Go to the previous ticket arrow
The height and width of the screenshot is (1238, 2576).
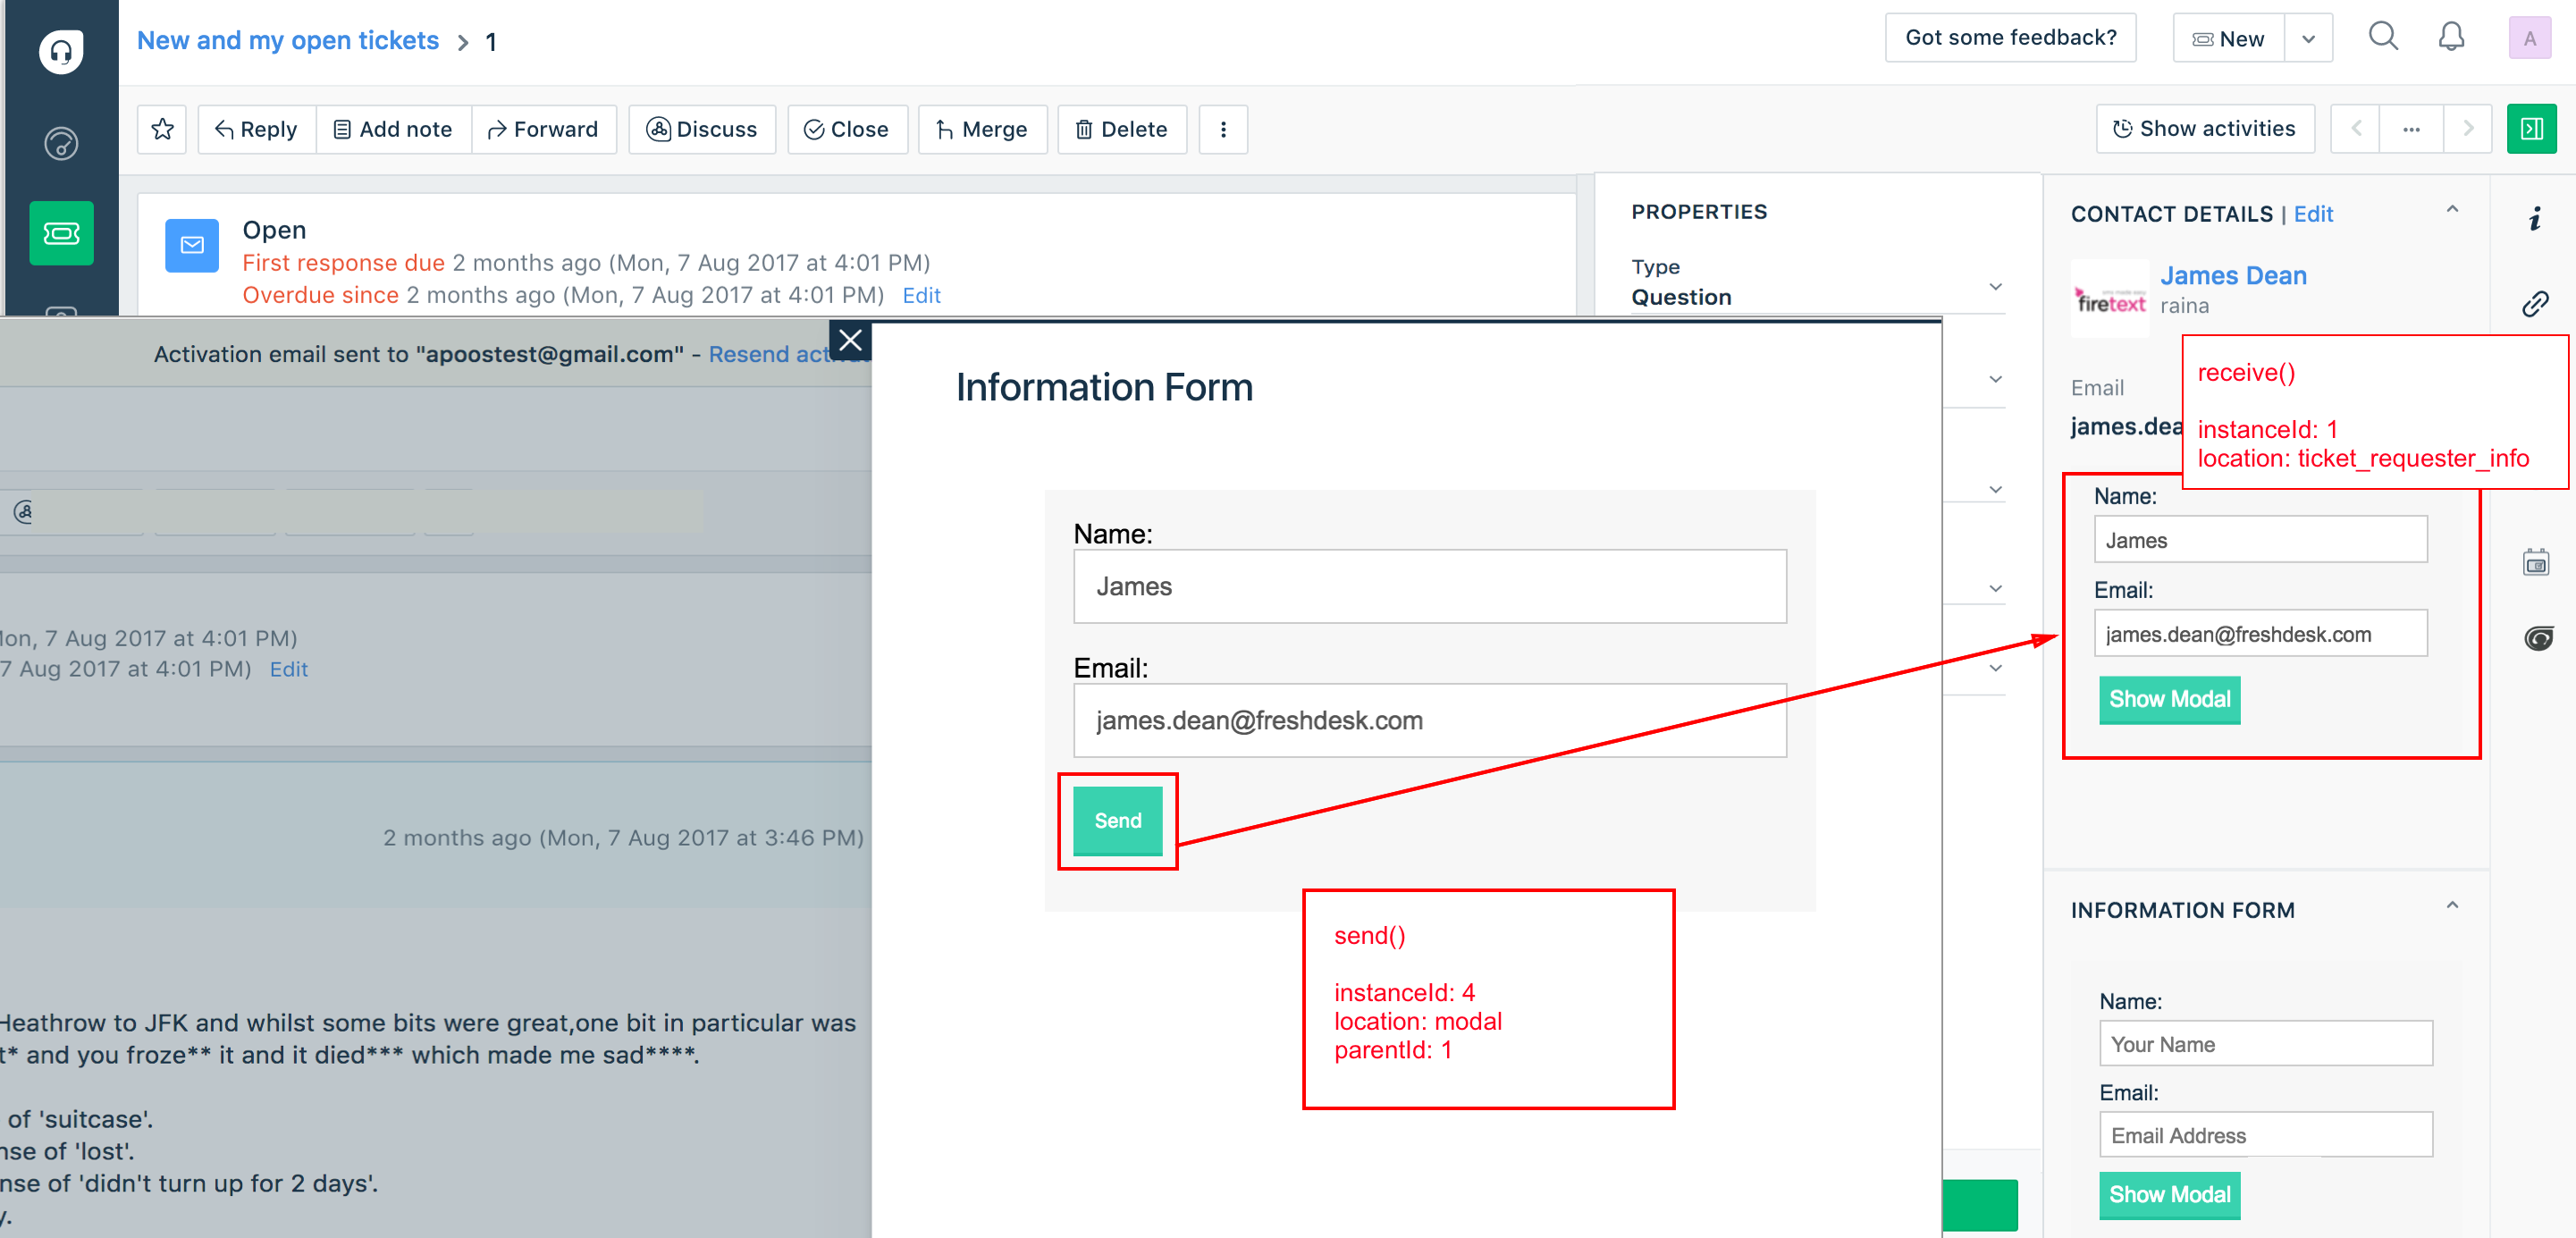(x=2356, y=128)
